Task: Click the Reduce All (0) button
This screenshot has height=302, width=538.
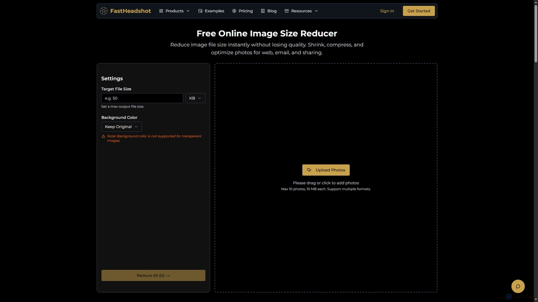Action: pos(153,276)
